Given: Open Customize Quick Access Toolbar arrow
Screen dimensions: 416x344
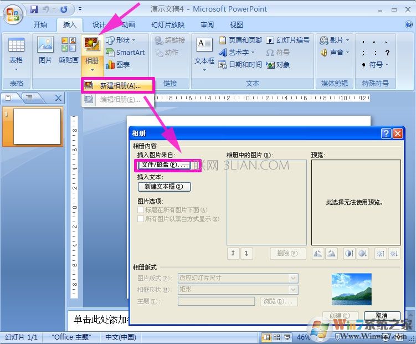Looking at the screenshot, I should [x=80, y=9].
